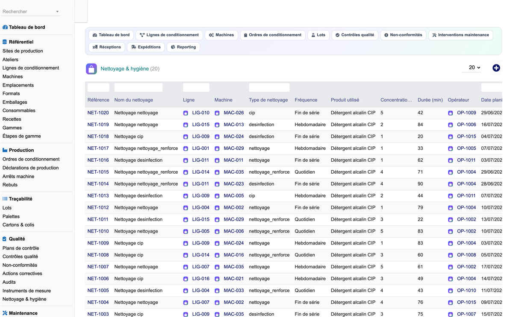
Task: Click the Ligne column filter field
Action: pyautogui.click(x=196, y=87)
